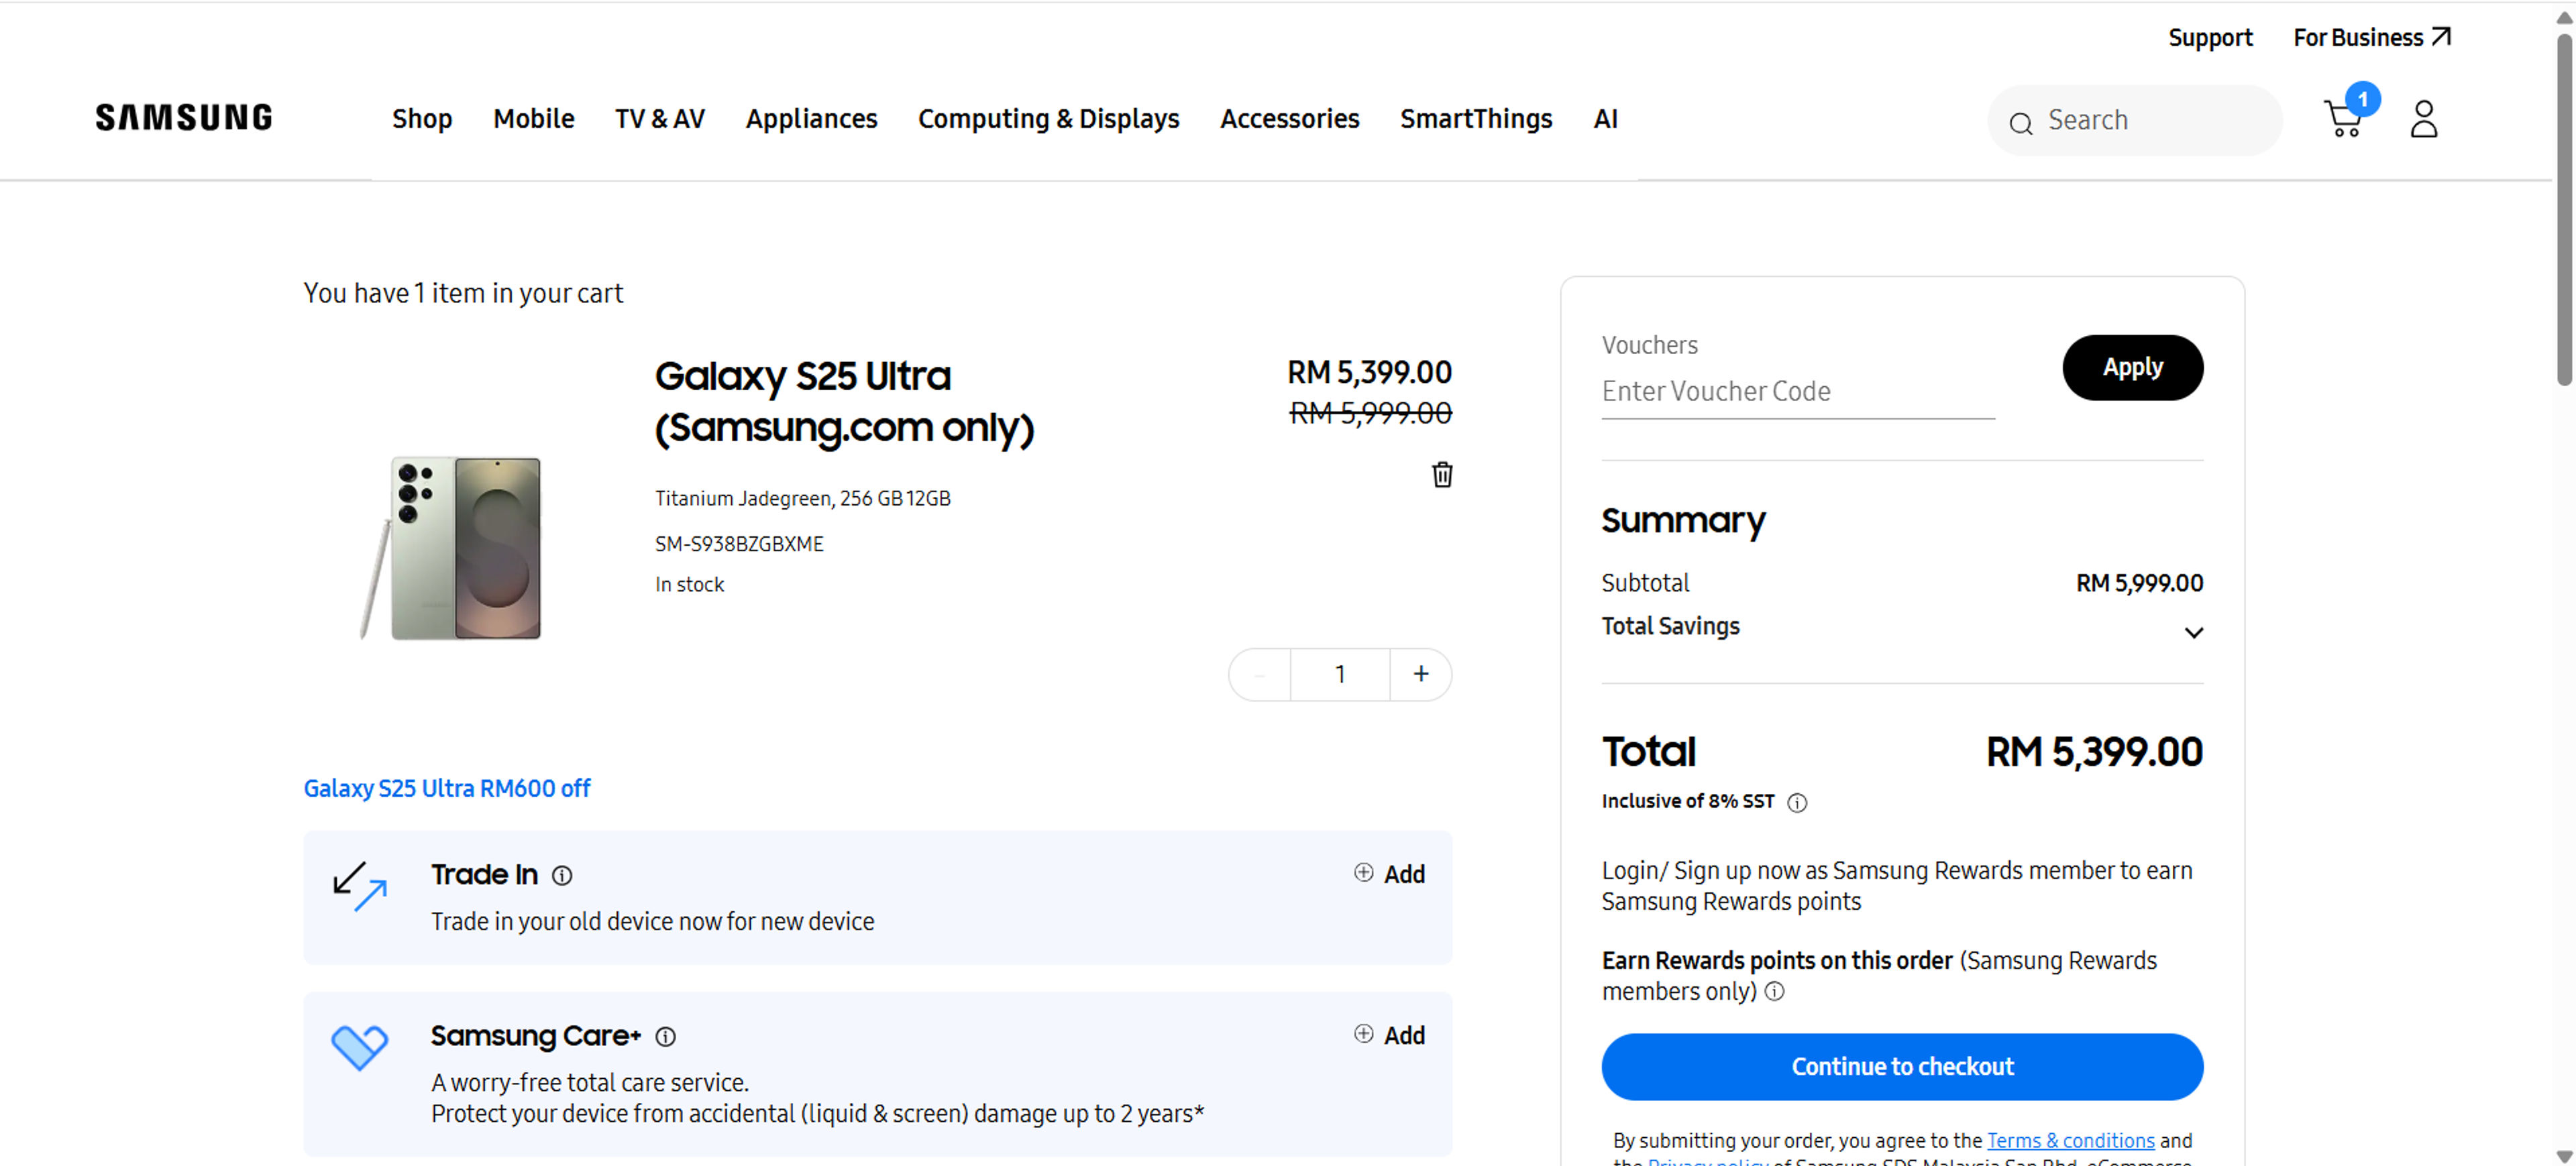Add Samsung Care+ to the order

click(x=1389, y=1036)
